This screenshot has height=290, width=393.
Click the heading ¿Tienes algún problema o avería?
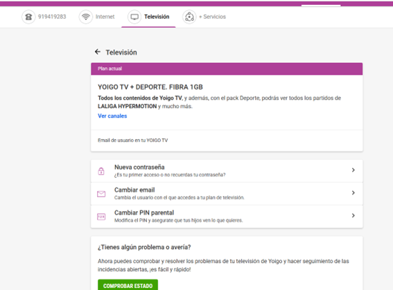click(144, 247)
